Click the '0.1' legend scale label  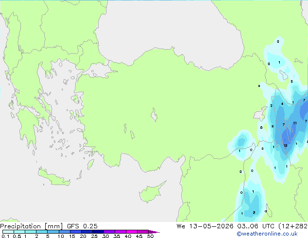point(5,236)
